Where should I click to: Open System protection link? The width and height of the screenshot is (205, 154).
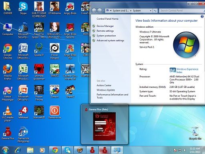click(106, 36)
